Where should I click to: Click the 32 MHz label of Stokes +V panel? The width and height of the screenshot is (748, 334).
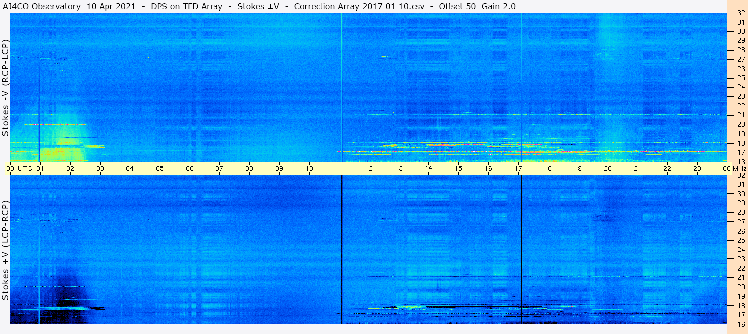tap(741, 175)
